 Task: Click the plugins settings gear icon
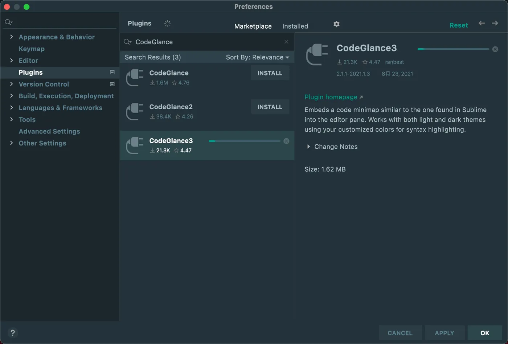coord(336,24)
